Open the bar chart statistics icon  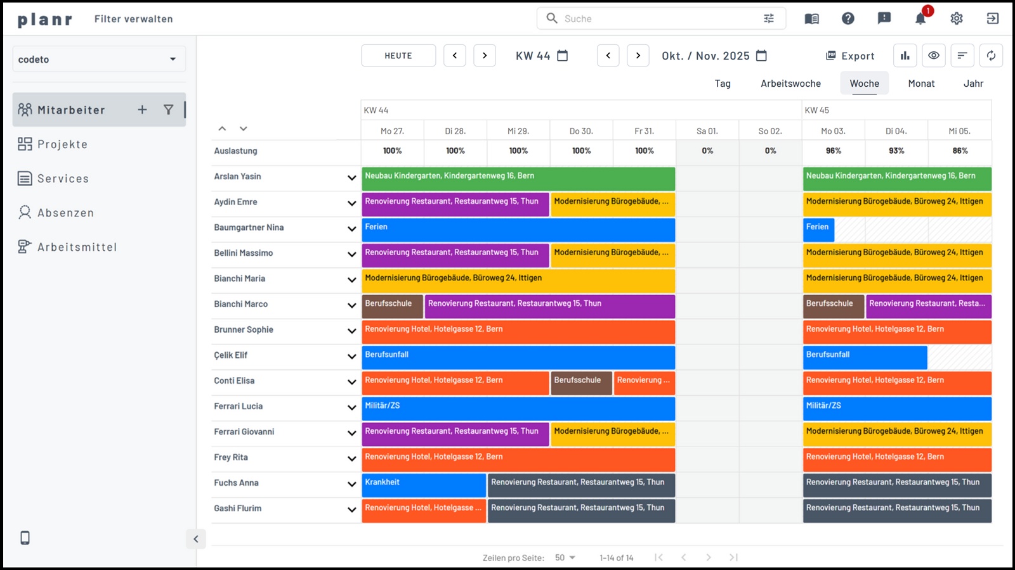(905, 56)
